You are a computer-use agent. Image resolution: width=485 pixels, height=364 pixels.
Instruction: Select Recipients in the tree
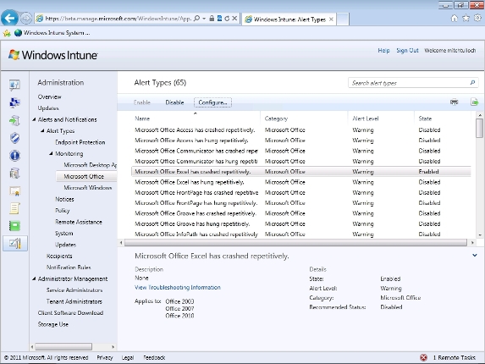[59, 256]
